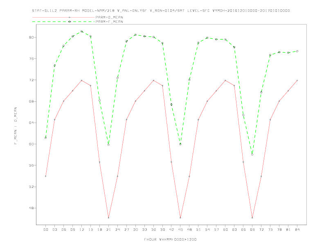
Task: Click y-axis tick label 68
Action: coord(32,101)
